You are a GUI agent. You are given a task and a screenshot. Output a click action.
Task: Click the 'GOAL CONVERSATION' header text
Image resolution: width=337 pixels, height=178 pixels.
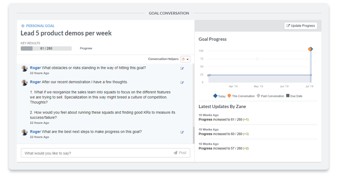(169, 13)
